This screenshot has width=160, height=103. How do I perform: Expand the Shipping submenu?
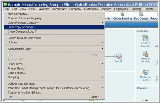[x=54, y=77]
